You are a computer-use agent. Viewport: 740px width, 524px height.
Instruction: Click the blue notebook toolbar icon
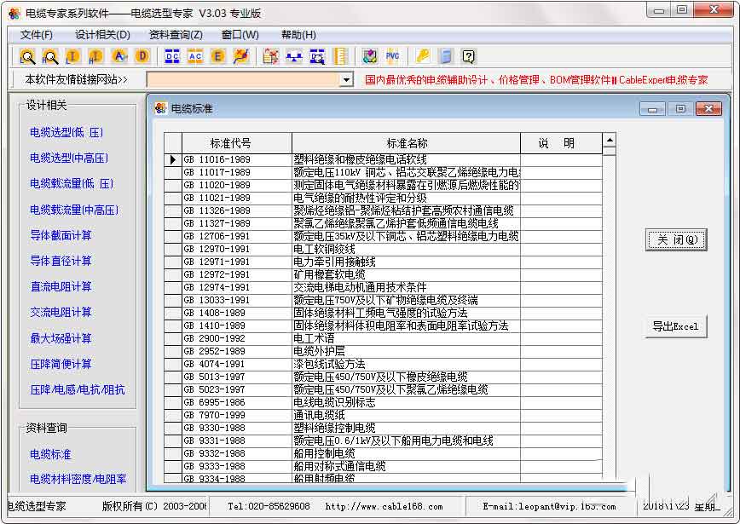[446, 56]
